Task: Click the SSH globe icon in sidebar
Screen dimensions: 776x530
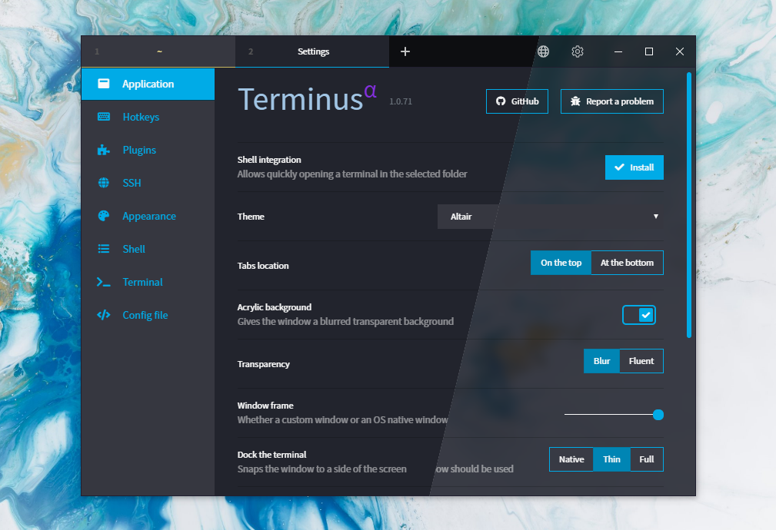Action: (103, 183)
